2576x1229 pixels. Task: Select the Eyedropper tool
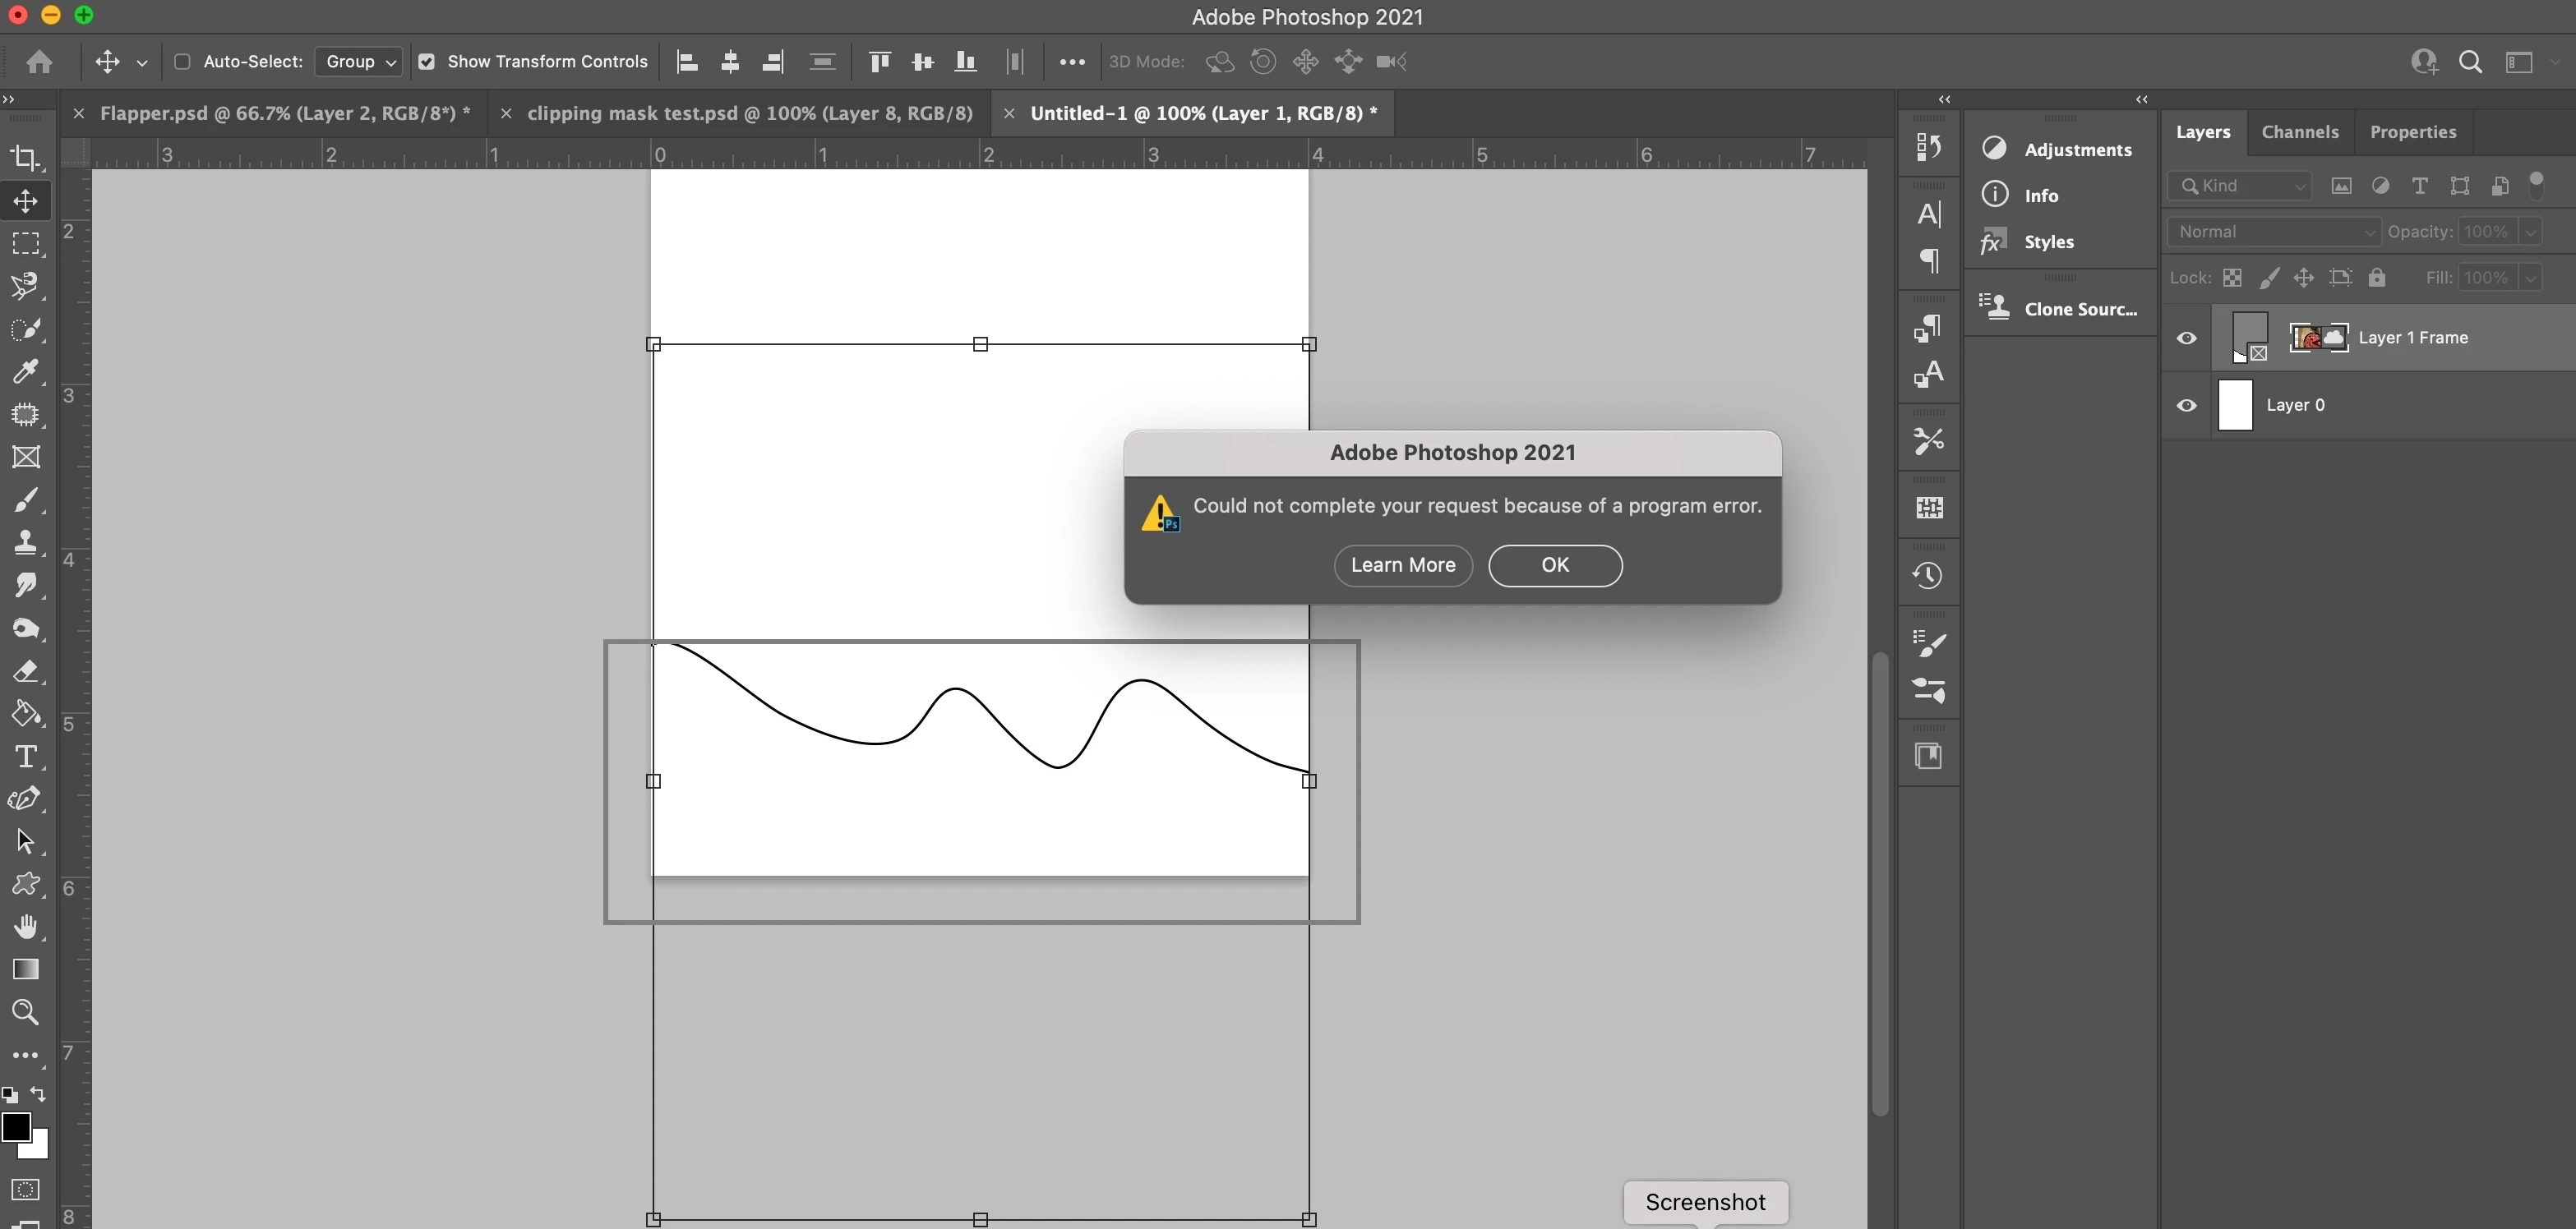coord(25,371)
